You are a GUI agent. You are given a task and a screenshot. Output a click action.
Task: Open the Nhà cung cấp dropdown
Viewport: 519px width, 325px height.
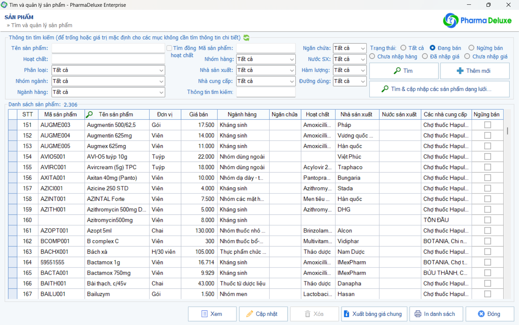(266, 81)
